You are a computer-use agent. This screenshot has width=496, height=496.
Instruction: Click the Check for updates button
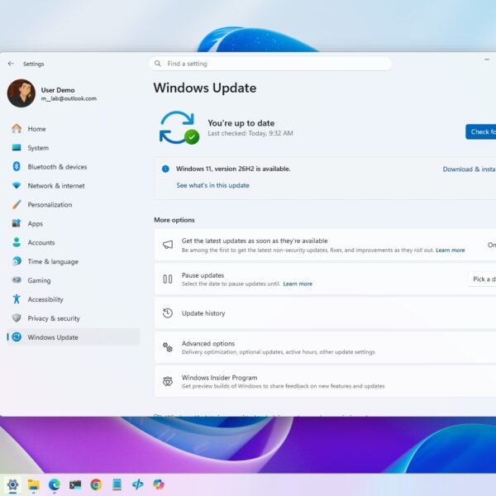tap(481, 131)
